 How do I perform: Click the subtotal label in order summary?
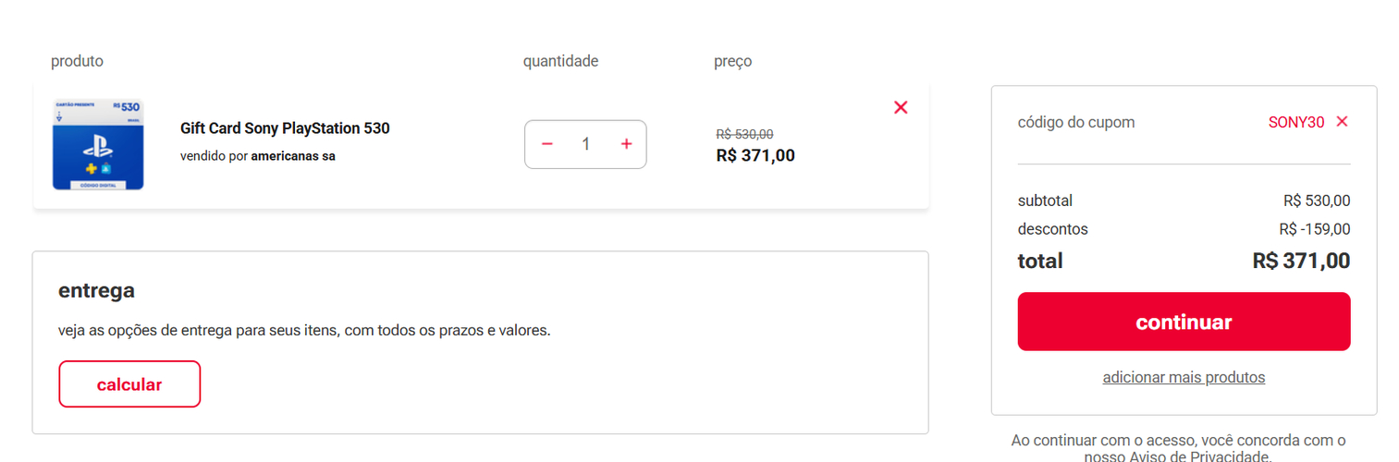click(1045, 201)
